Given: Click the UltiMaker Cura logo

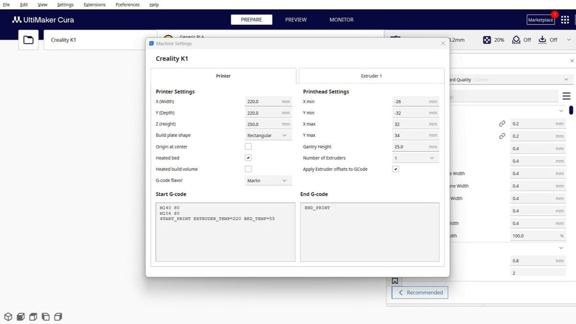Looking at the screenshot, I should click(x=43, y=20).
